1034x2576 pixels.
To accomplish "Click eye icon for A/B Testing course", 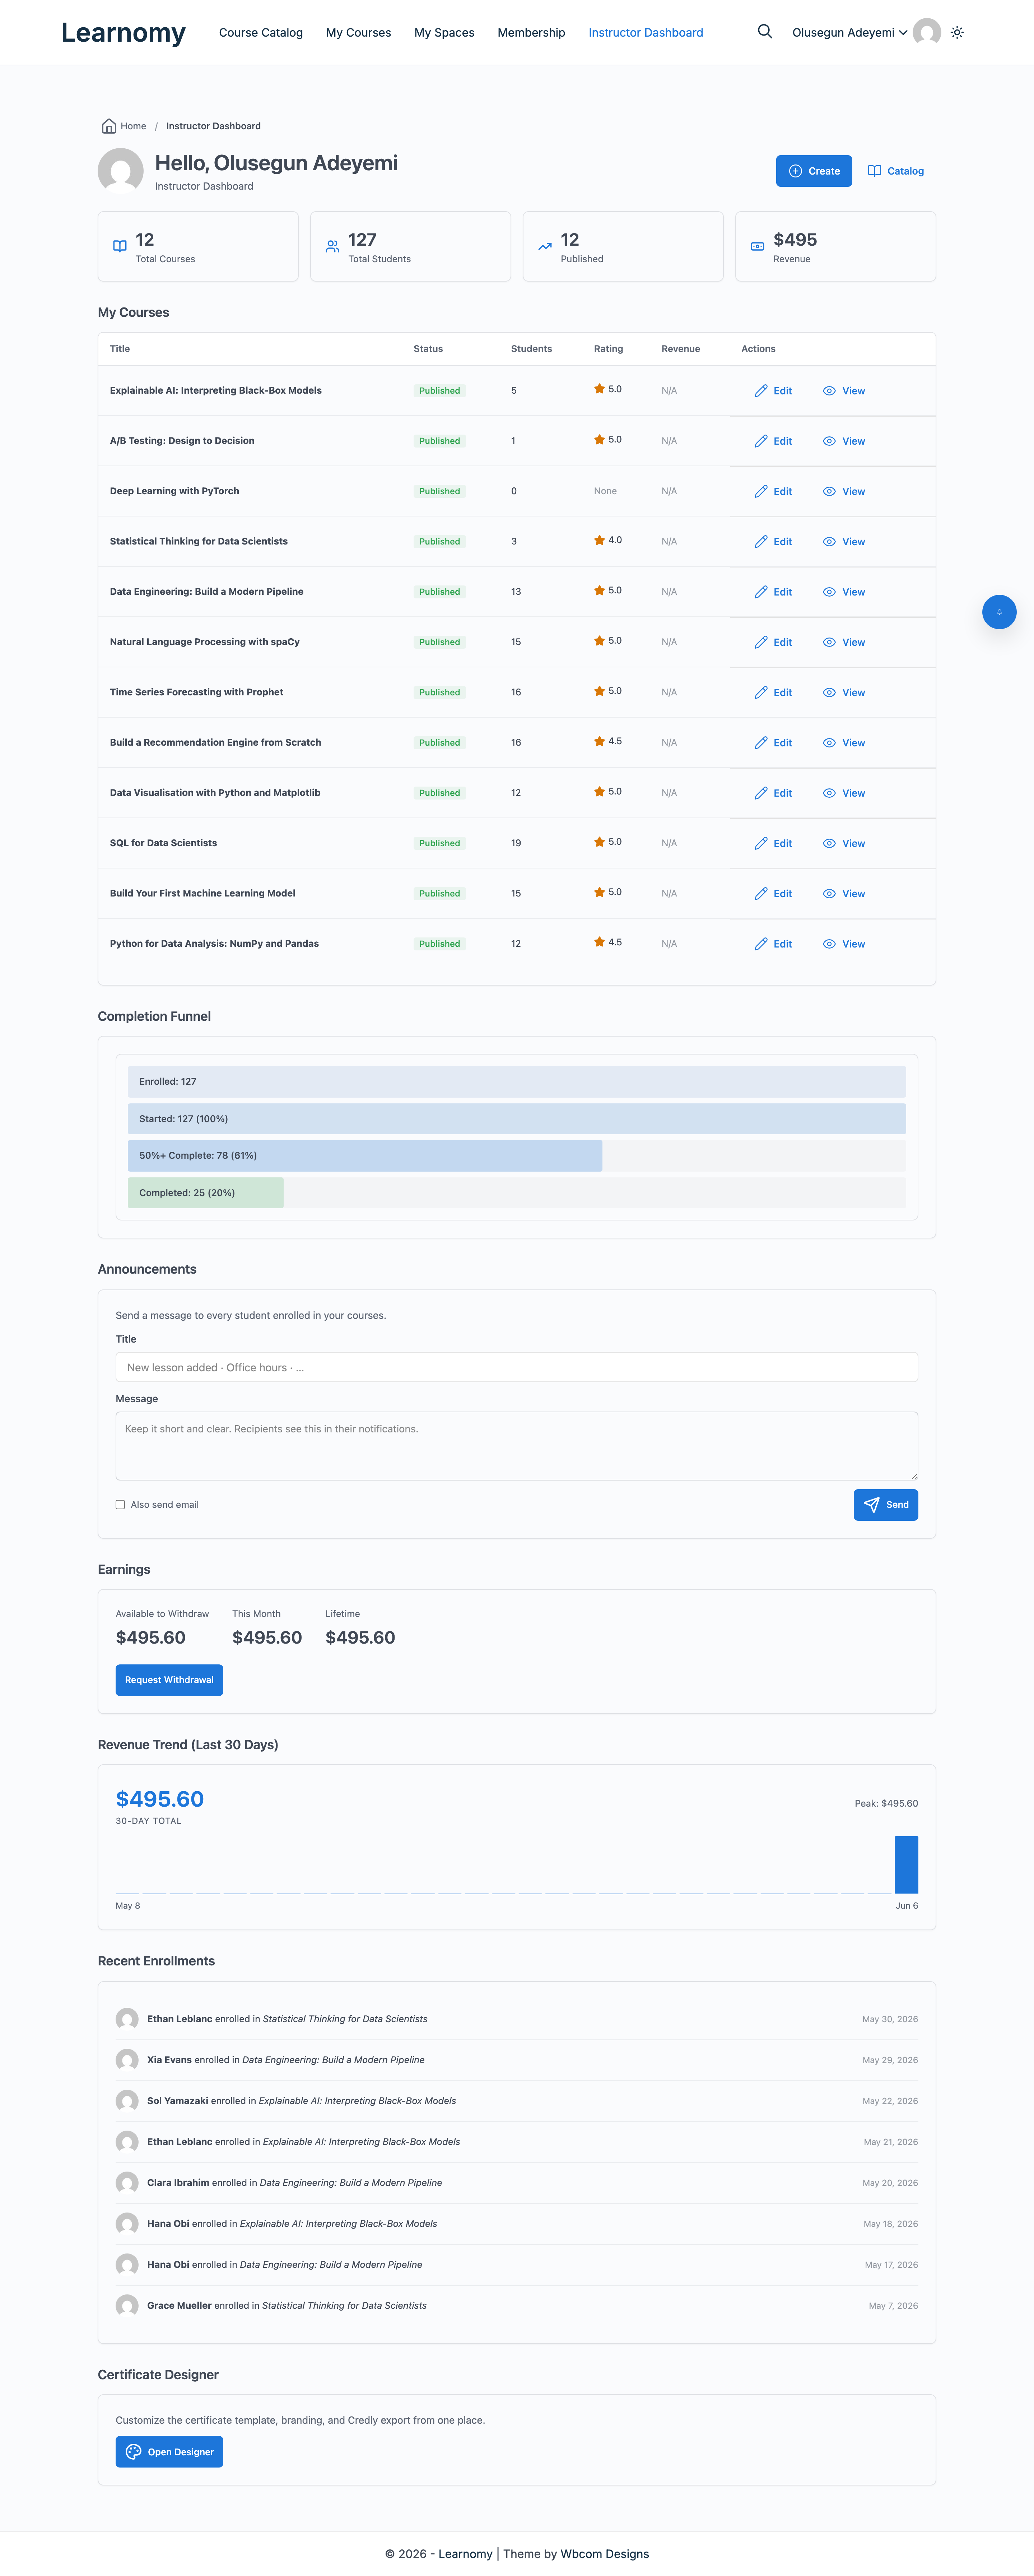I will [829, 441].
